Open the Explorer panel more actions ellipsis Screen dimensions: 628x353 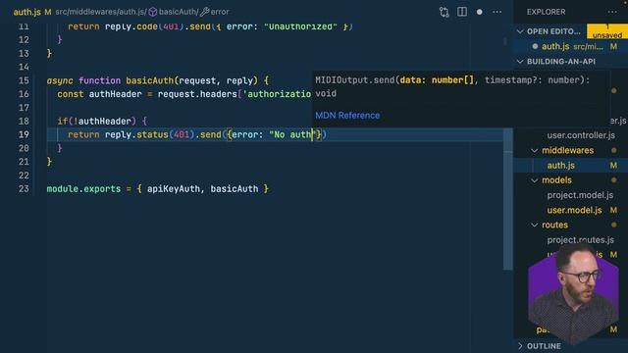(612, 12)
